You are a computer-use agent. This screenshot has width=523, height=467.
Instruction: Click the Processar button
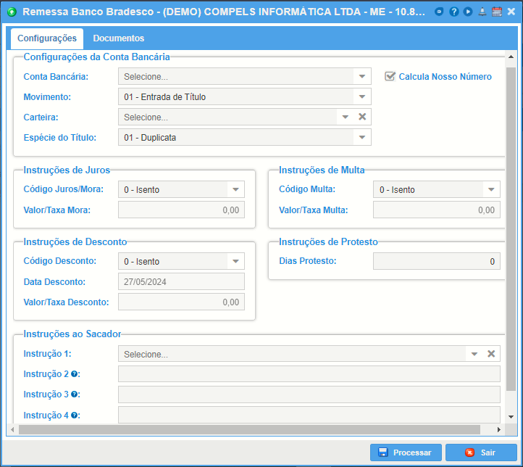click(x=406, y=452)
